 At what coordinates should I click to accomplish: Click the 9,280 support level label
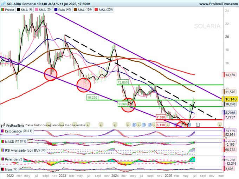(x=123, y=104)
